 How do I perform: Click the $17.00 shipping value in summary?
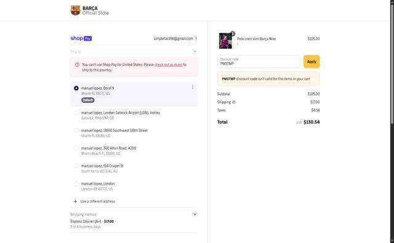coord(315,102)
